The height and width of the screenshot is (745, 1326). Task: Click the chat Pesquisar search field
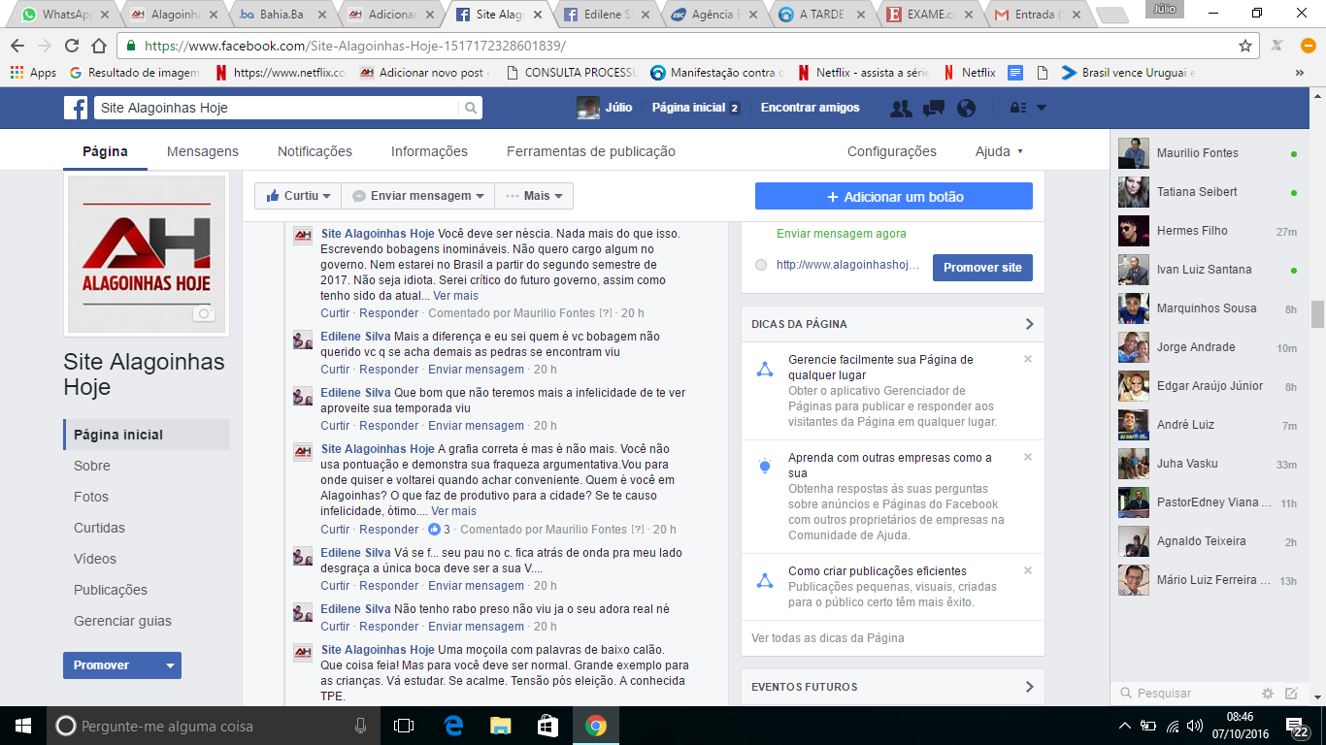click(x=1184, y=694)
